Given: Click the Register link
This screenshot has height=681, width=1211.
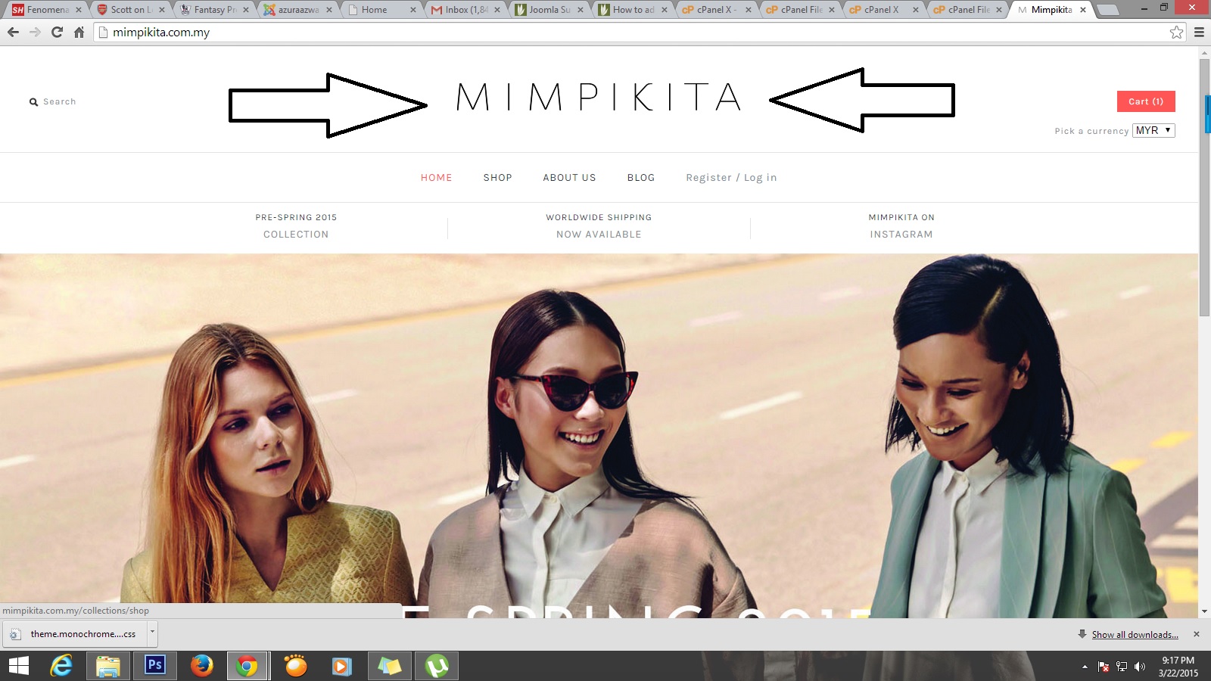Looking at the screenshot, I should (708, 178).
